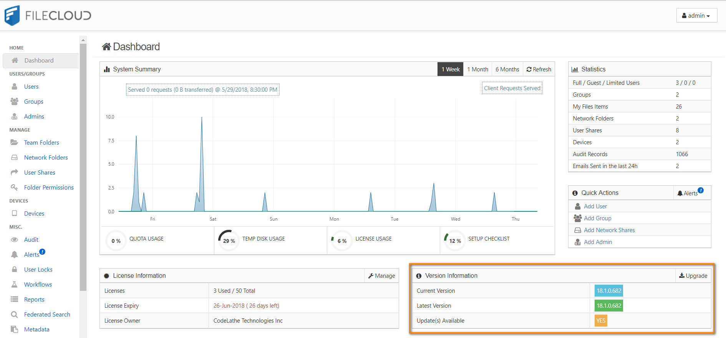
Task: Click the FileCloud logo icon
Action: click(12, 15)
